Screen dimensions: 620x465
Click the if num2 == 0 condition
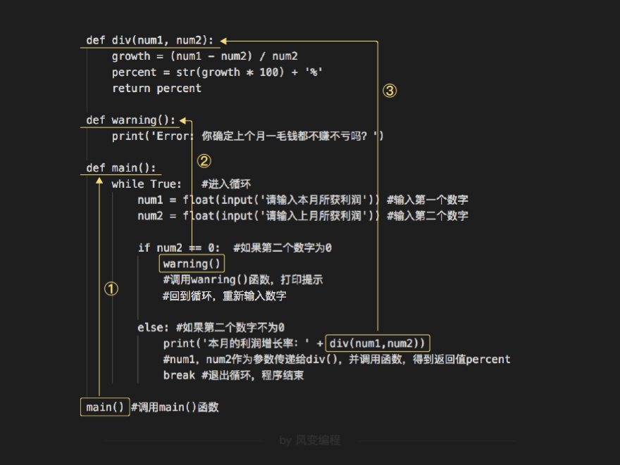tap(179, 248)
